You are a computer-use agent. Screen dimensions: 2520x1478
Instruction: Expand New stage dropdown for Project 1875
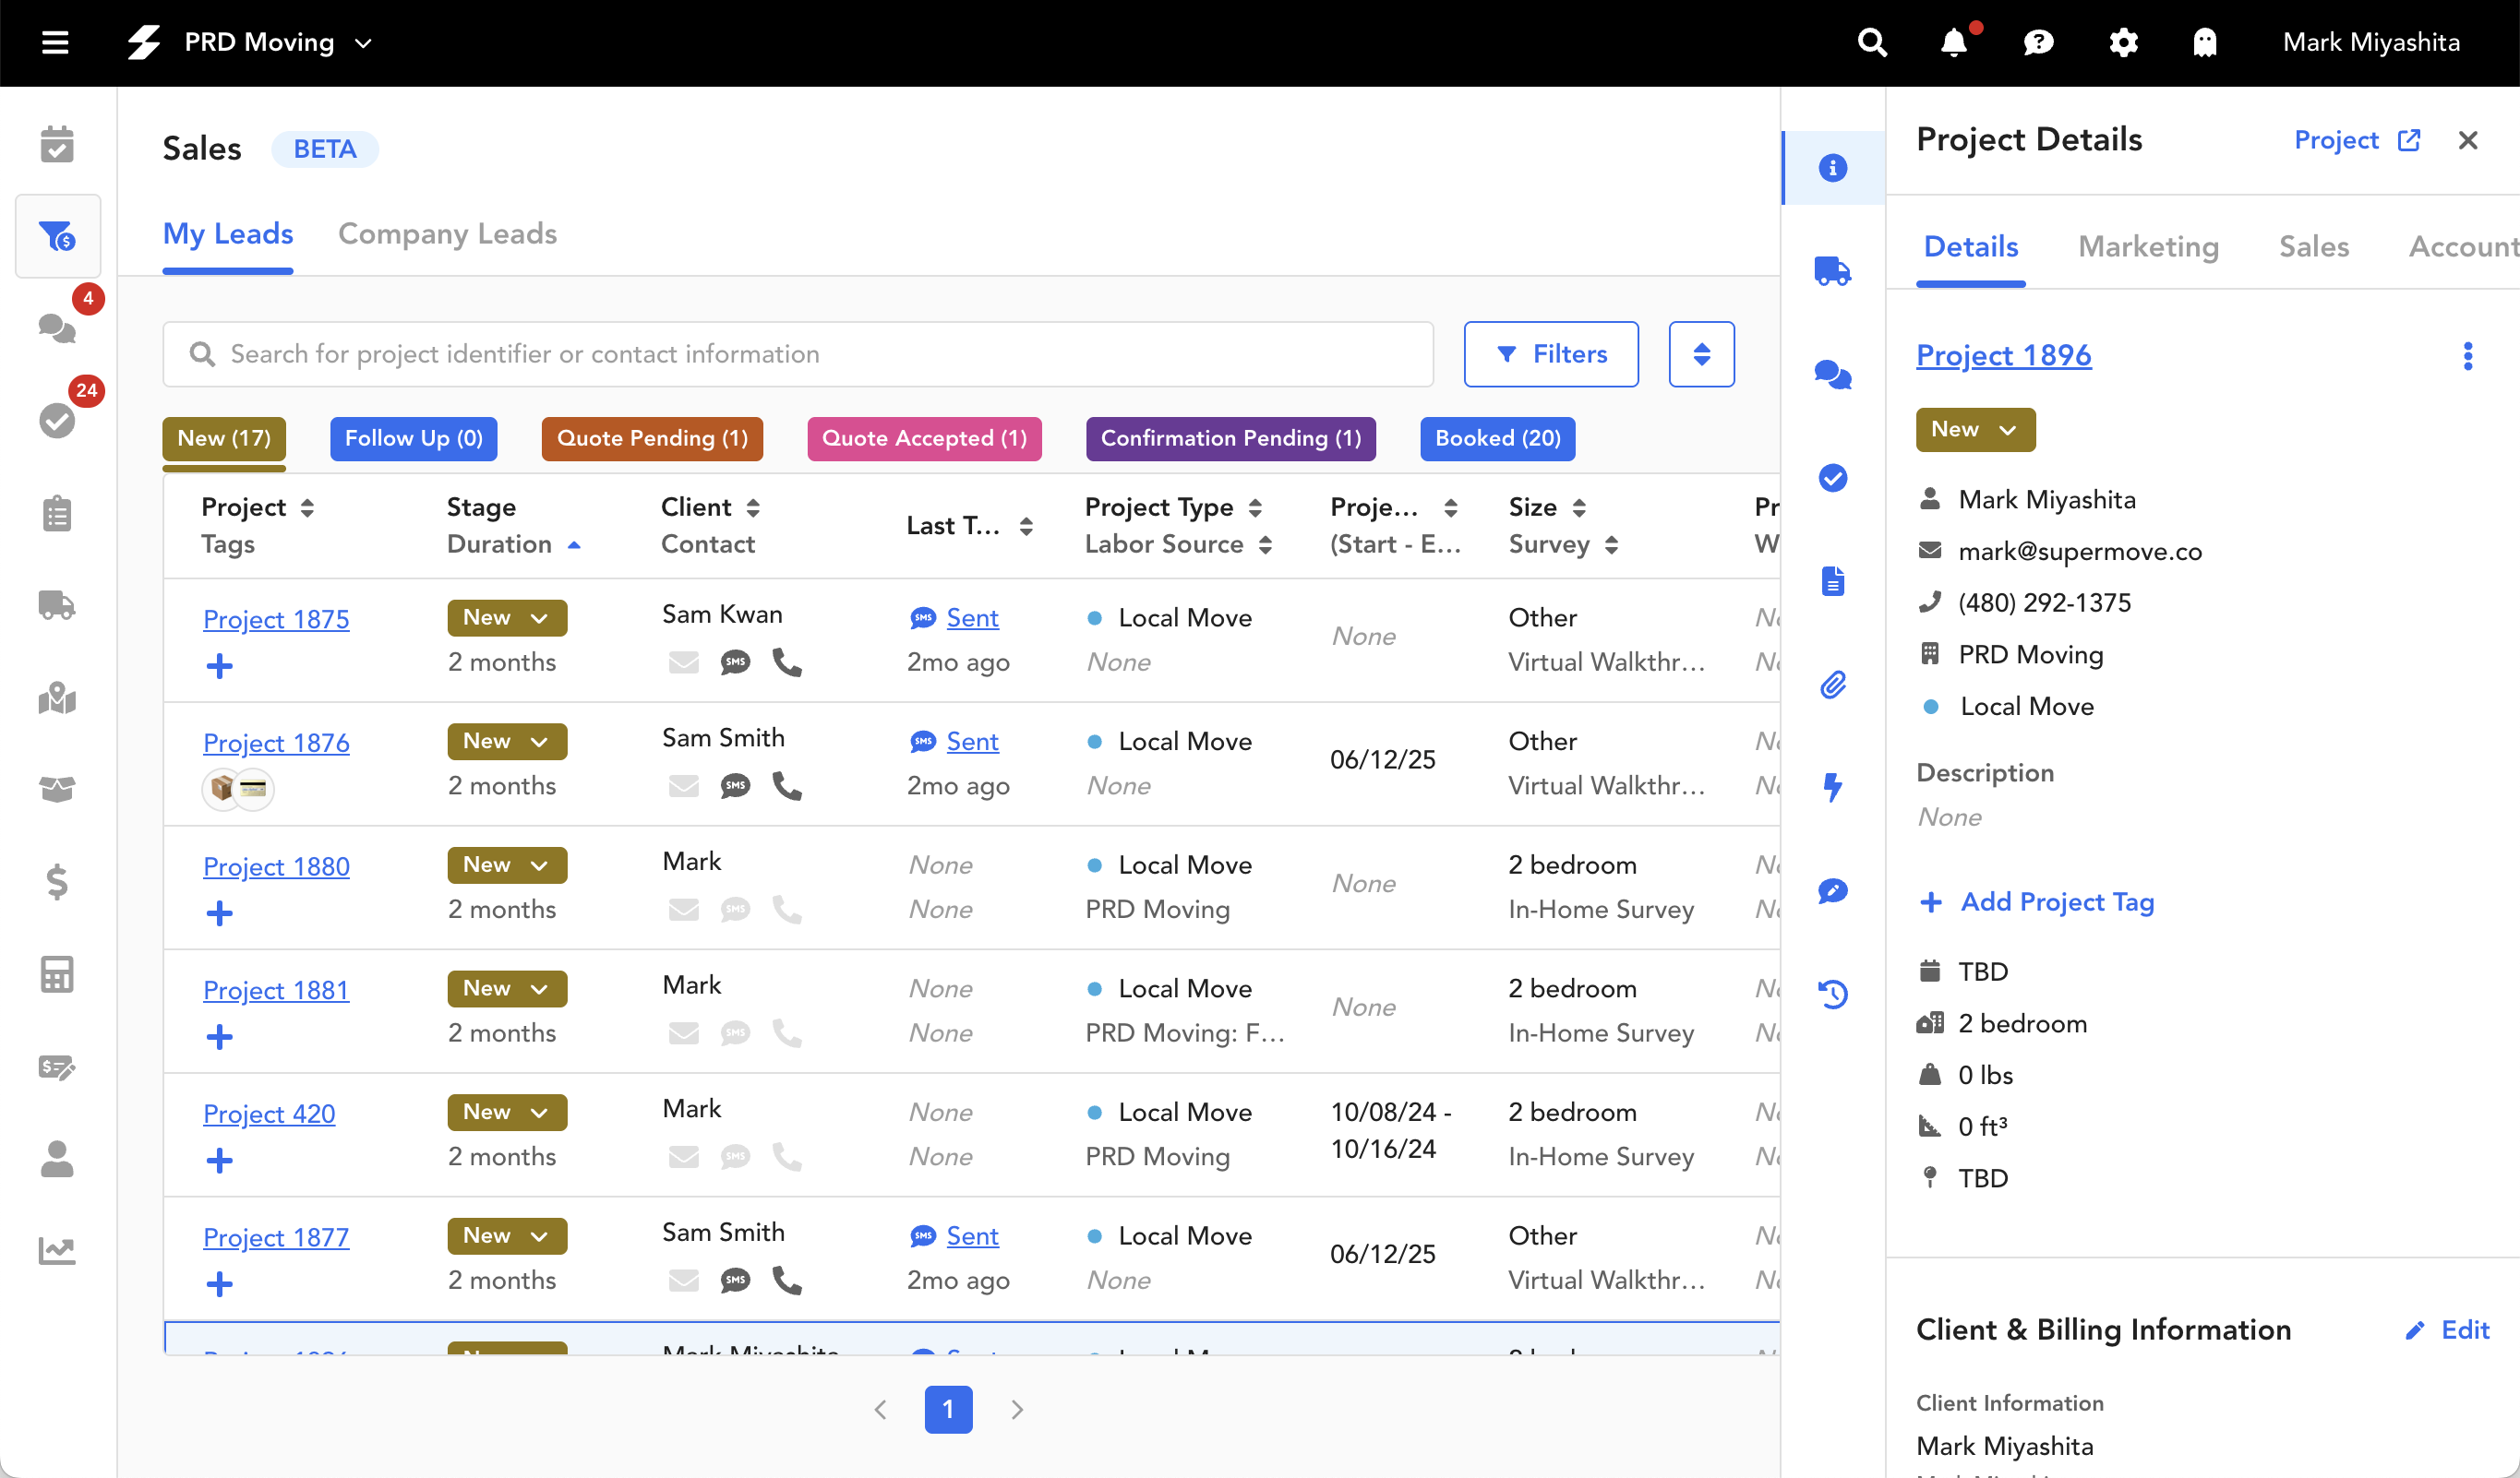tap(507, 617)
